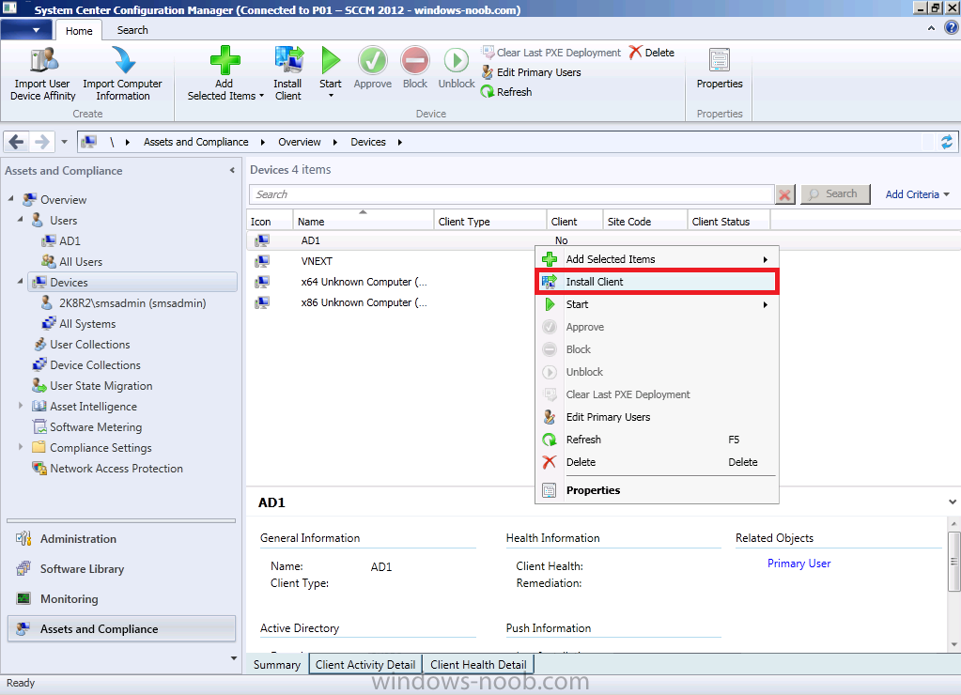Collapse the Users tree node
This screenshot has width=961, height=695.
click(x=21, y=219)
